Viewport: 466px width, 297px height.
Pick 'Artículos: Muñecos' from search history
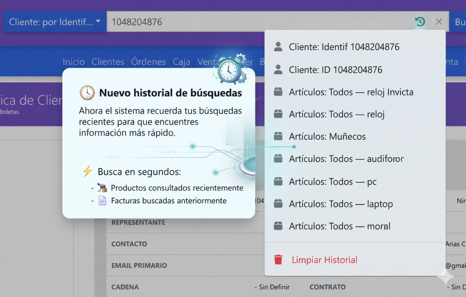[355, 137]
